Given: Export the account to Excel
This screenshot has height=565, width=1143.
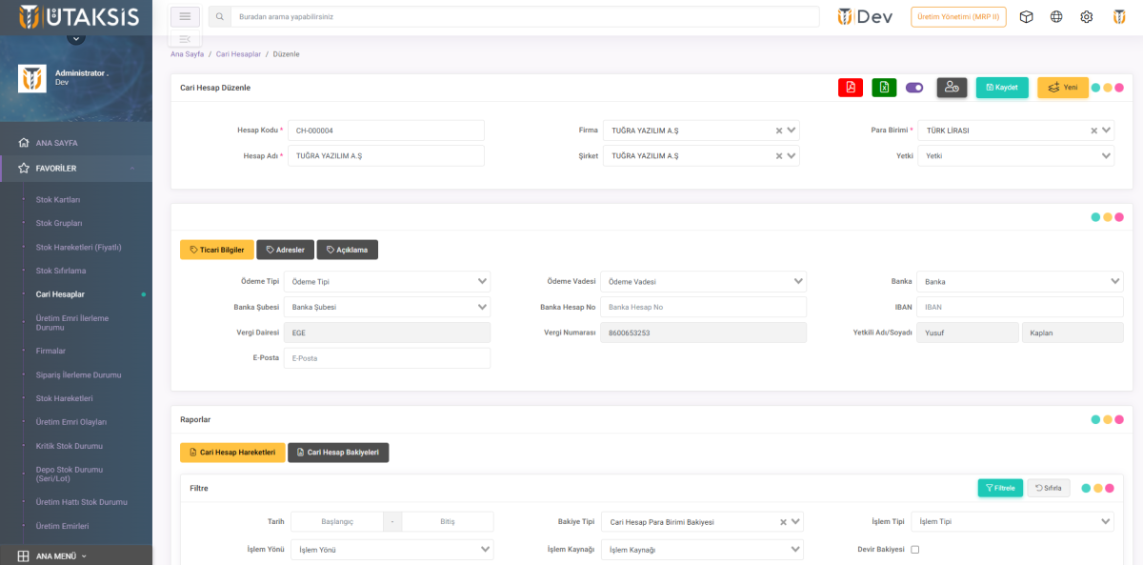Looking at the screenshot, I should (x=884, y=88).
